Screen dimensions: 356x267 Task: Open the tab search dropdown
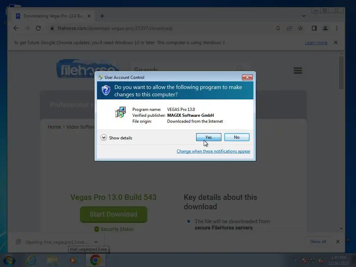(x=304, y=16)
